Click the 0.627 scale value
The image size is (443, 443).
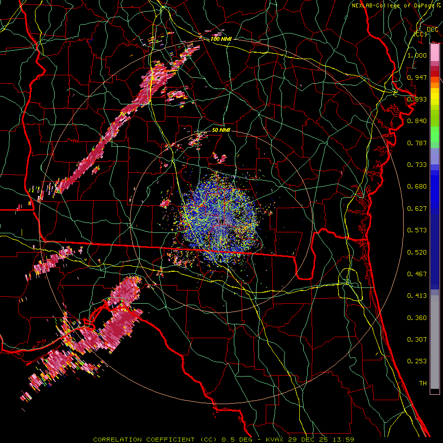417,209
